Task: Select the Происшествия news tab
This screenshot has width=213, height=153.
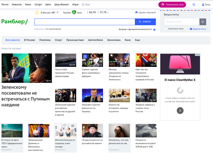Action: coord(75,40)
